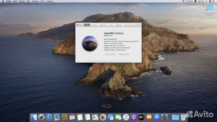
Task: Click Отчет о системе button
Action: point(111,54)
